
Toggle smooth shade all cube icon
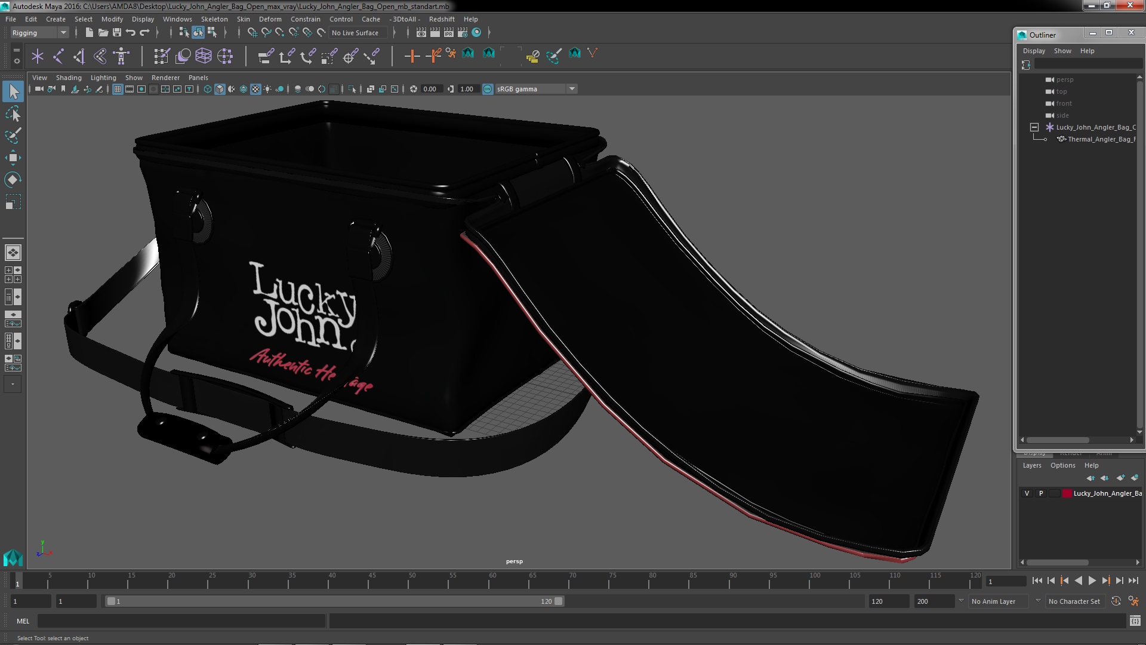[x=220, y=89]
